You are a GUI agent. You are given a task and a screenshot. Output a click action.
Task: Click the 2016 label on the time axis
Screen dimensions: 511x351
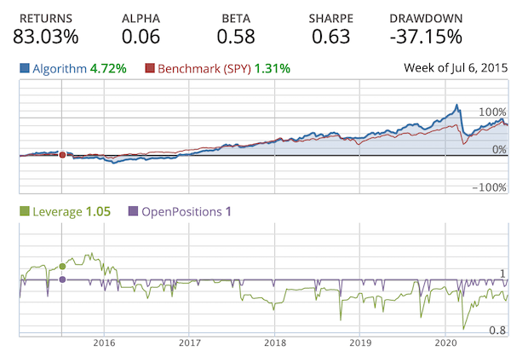[x=104, y=342]
